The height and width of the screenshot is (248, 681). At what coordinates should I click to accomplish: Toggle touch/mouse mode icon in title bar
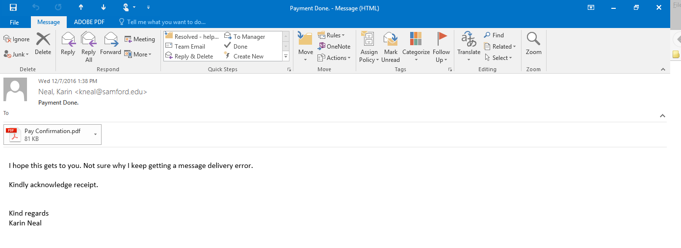126,7
